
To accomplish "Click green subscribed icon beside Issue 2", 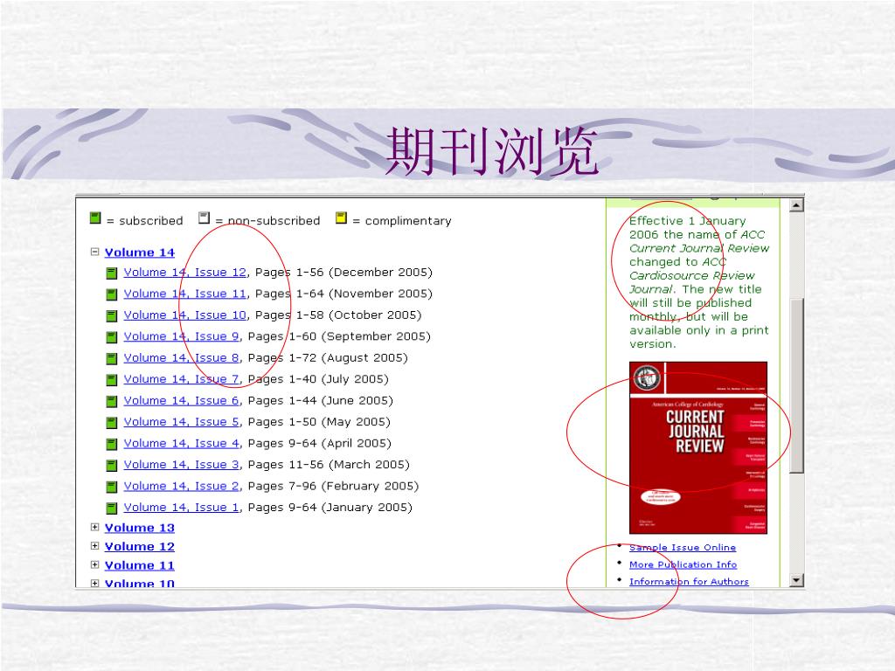I will (112, 487).
